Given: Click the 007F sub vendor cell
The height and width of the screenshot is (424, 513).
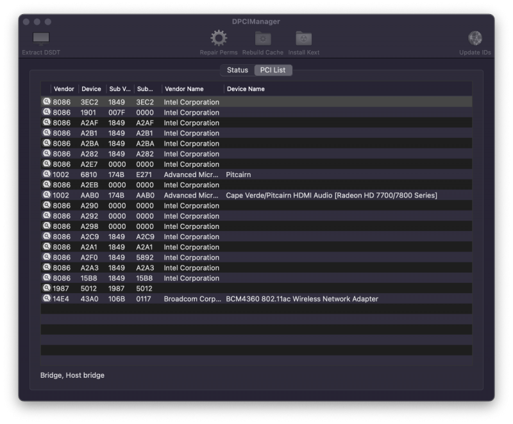Looking at the screenshot, I should point(117,112).
